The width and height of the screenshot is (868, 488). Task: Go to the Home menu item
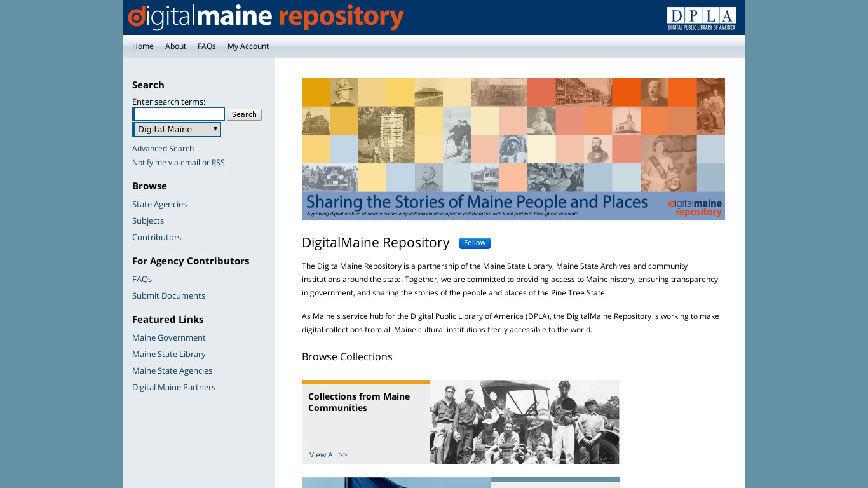point(143,46)
